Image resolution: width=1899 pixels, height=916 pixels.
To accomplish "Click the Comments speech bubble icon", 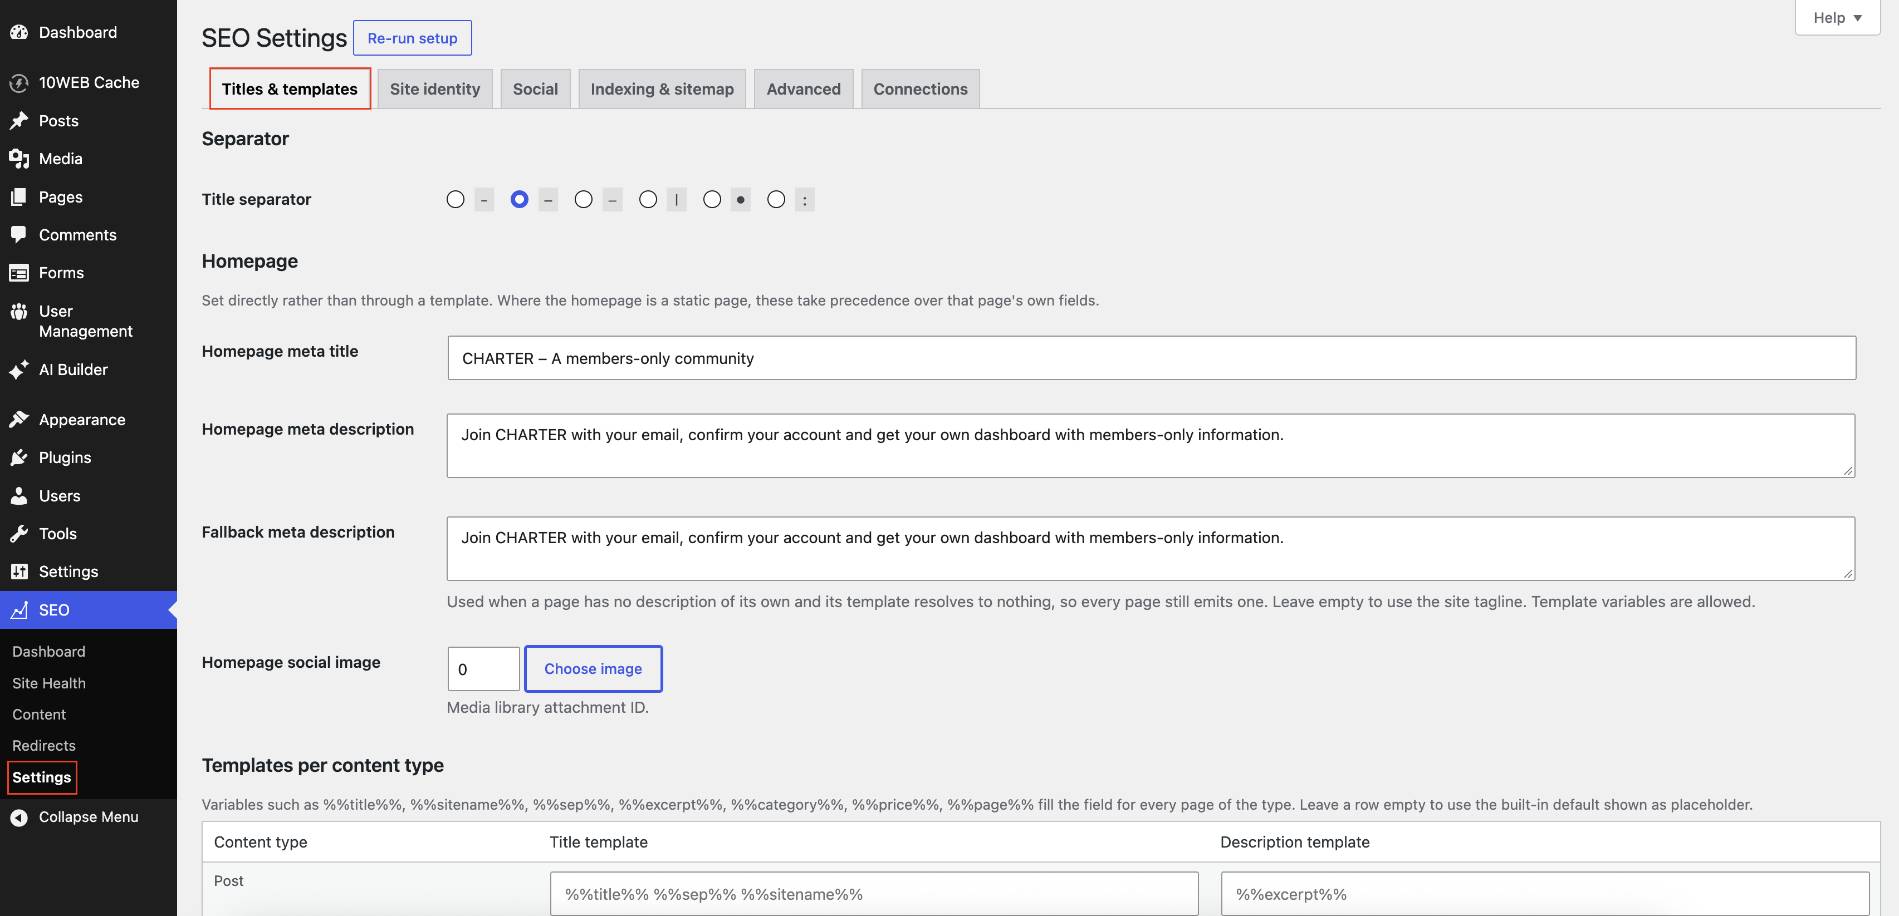I will 19,234.
